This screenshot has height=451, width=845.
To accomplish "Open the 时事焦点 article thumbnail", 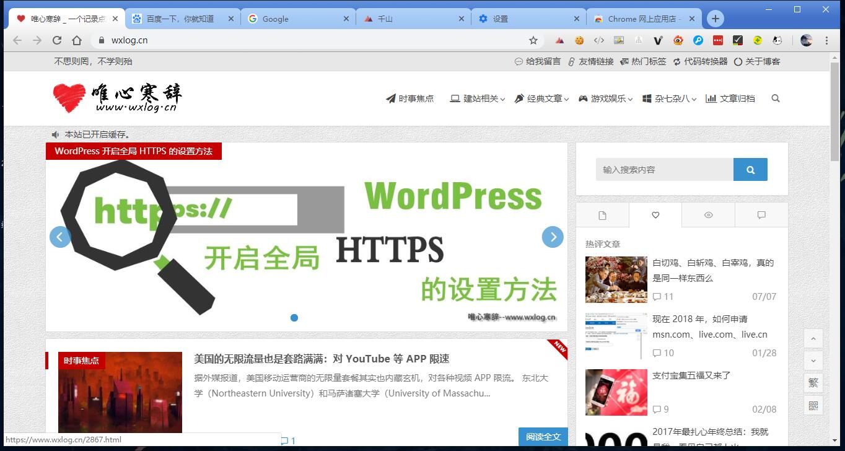I will tap(120, 392).
